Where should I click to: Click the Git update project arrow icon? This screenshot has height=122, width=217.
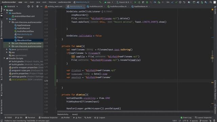(x=172, y=2)
